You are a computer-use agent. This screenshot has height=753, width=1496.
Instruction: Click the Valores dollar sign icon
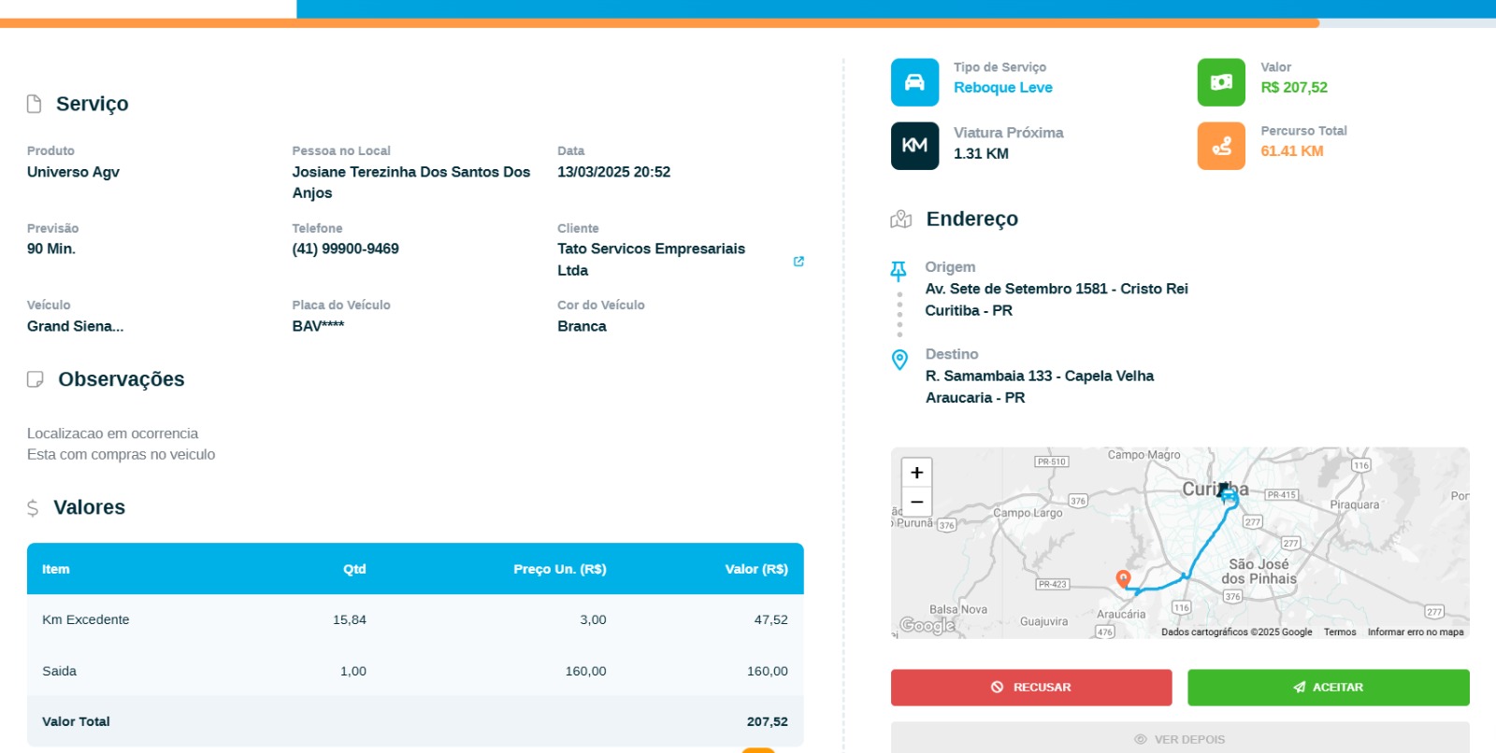point(33,508)
